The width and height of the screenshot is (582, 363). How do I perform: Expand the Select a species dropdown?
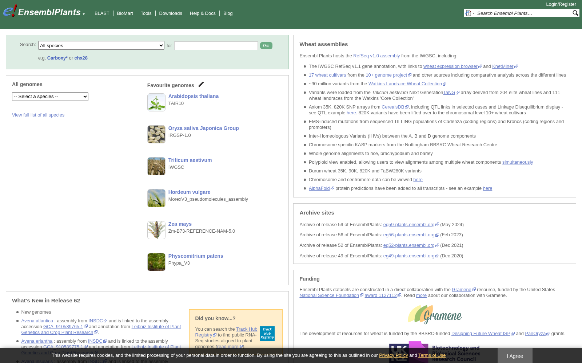pyautogui.click(x=50, y=97)
